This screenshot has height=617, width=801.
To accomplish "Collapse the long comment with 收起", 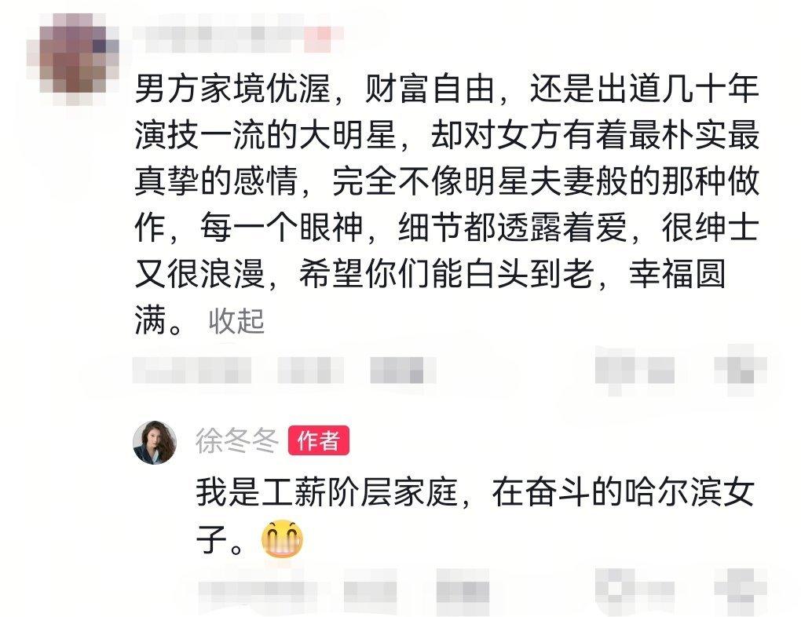I will tap(236, 321).
